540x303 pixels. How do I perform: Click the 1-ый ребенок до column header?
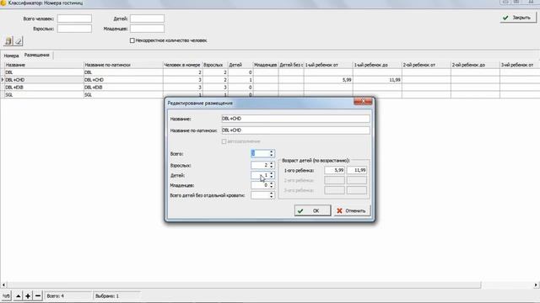pos(377,65)
